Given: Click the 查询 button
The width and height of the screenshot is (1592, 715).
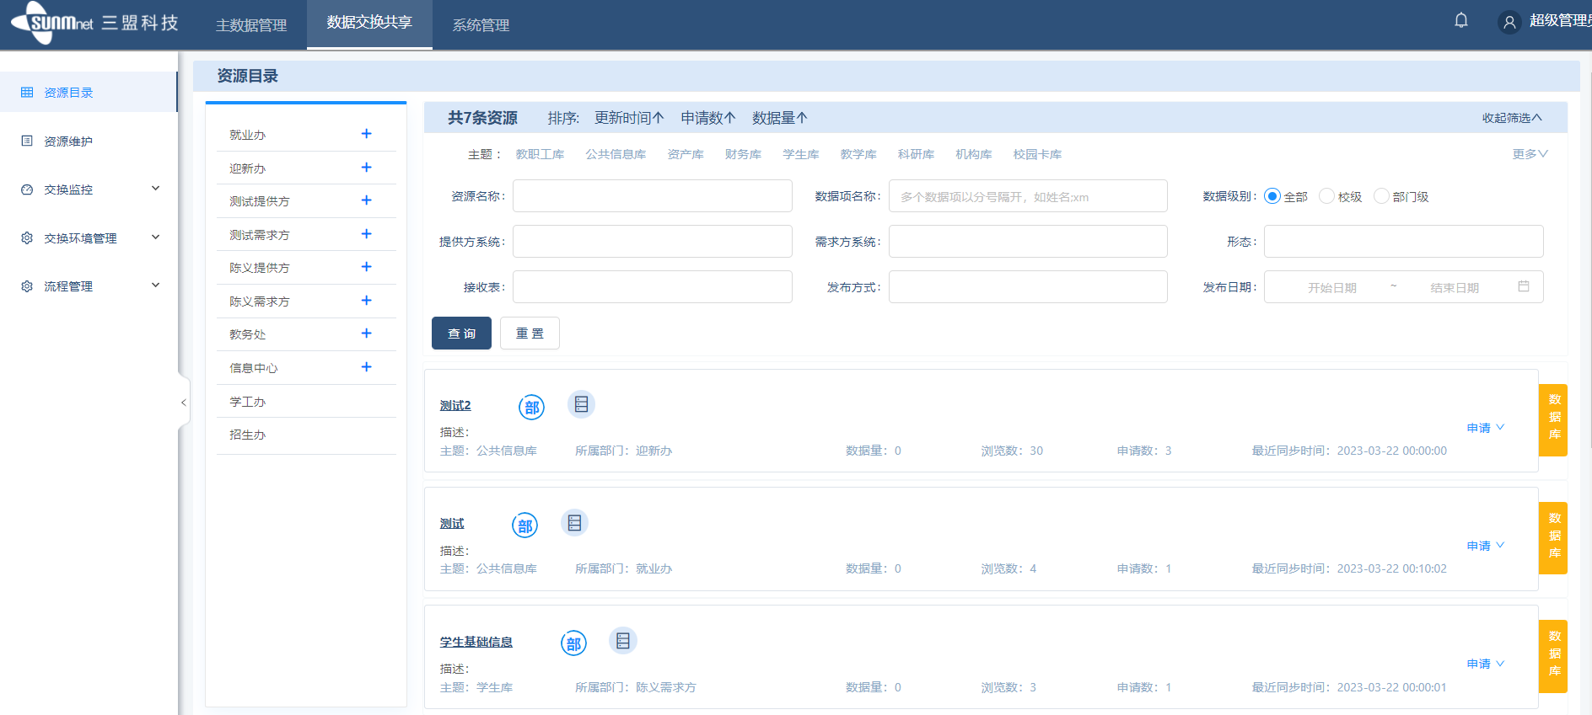Looking at the screenshot, I should (x=461, y=333).
